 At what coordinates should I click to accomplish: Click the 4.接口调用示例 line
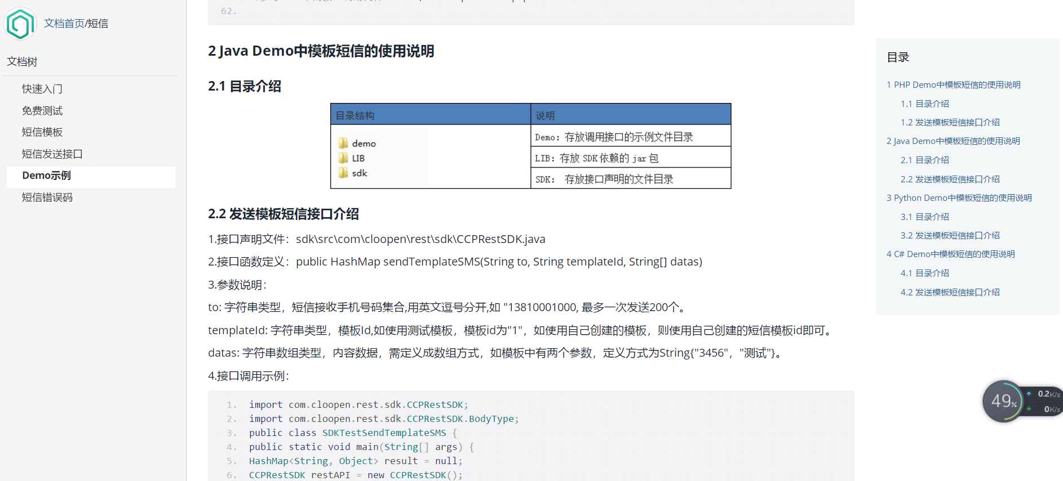pos(249,376)
